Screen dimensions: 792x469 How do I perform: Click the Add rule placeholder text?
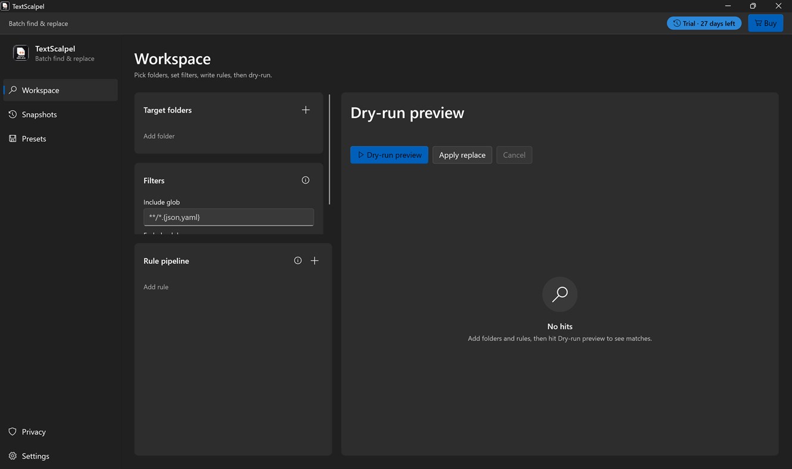pyautogui.click(x=156, y=287)
